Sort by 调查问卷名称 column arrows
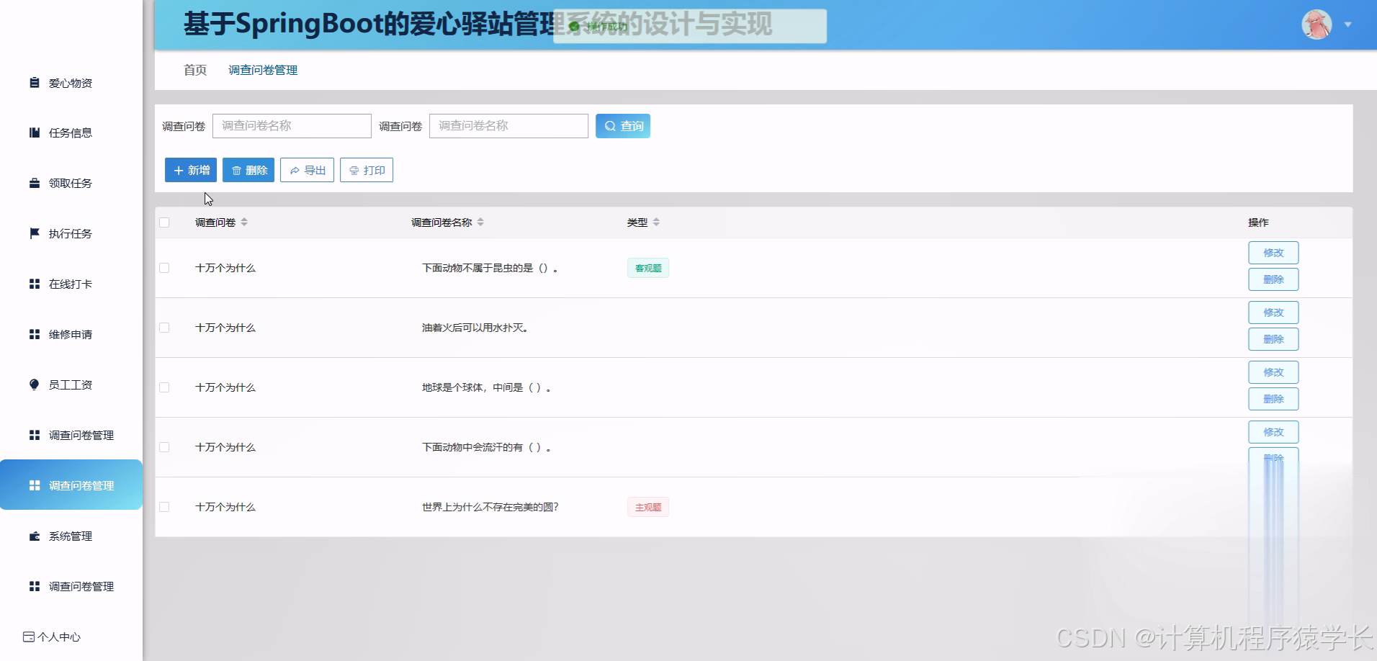Image resolution: width=1377 pixels, height=661 pixels. (x=482, y=222)
